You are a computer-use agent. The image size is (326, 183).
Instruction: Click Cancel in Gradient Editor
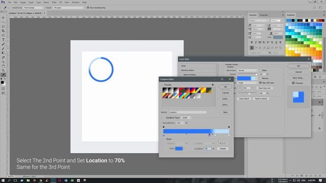[225, 93]
